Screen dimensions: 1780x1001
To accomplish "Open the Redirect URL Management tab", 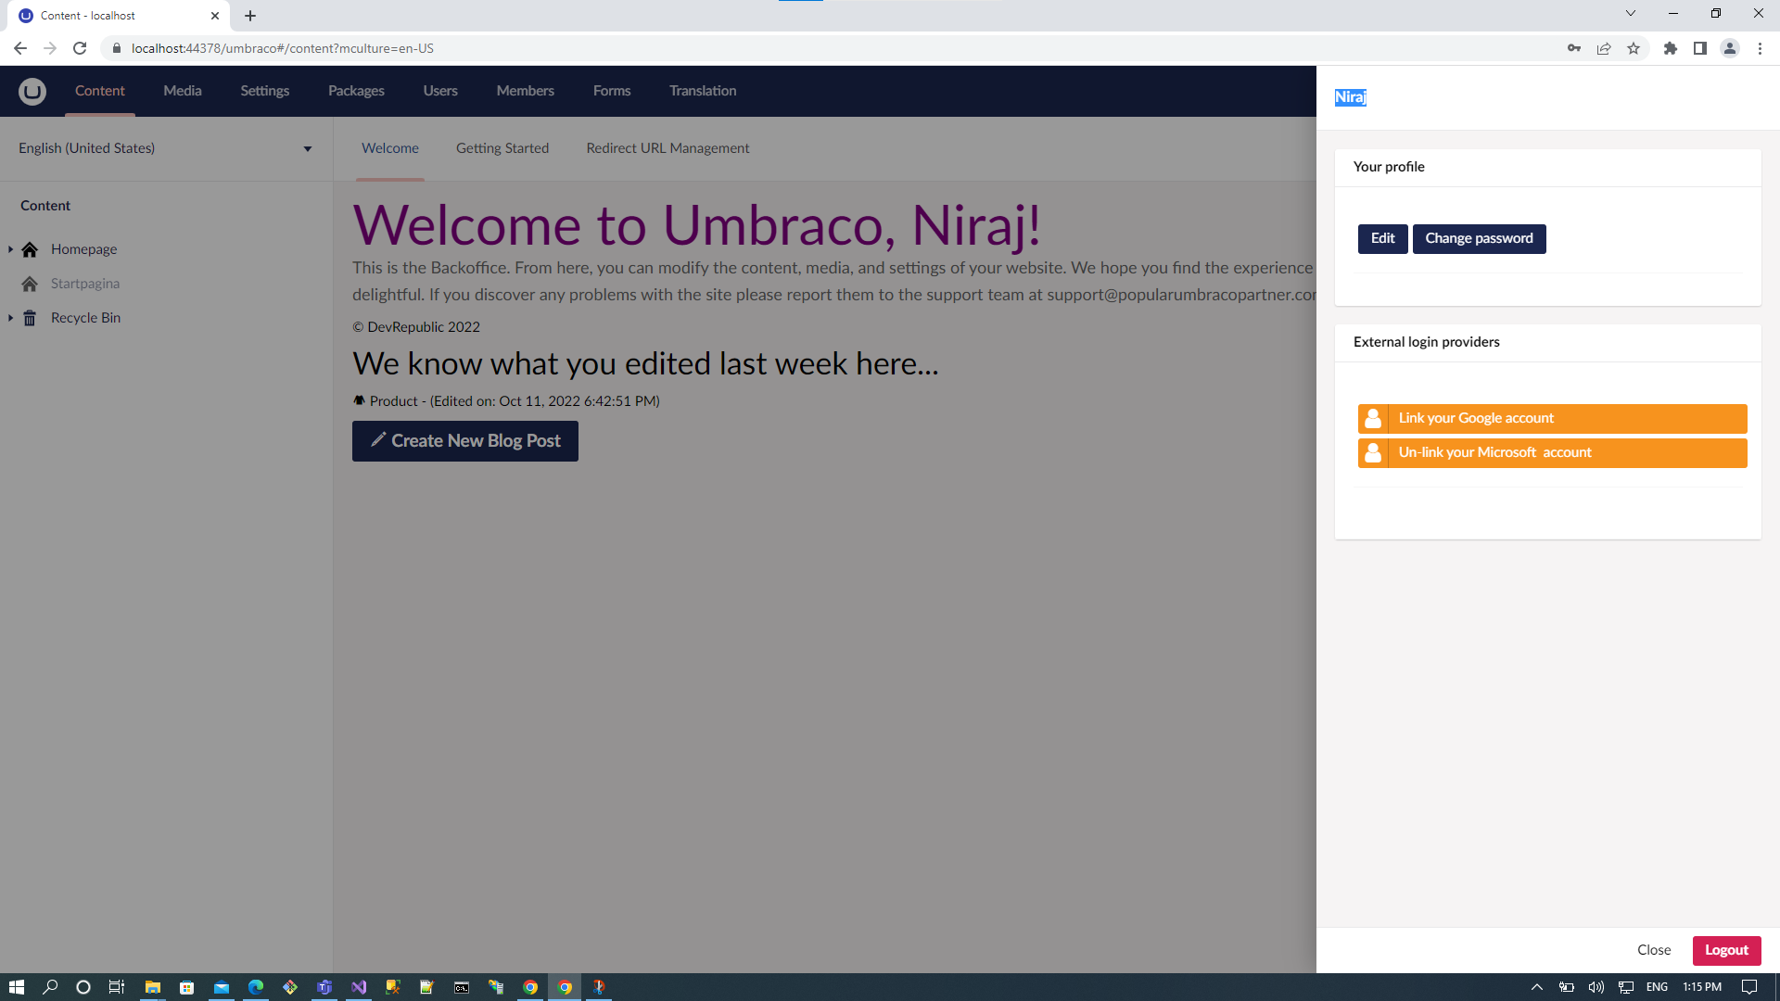I will (667, 148).
